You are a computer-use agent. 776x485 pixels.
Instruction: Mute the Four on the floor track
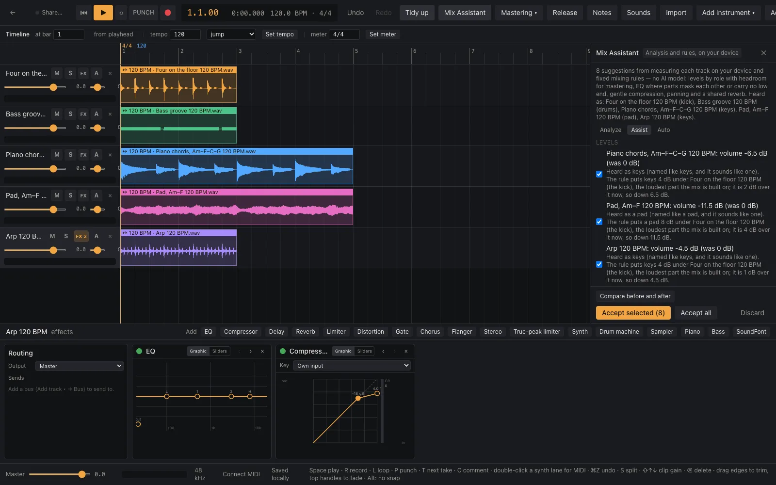[57, 73]
